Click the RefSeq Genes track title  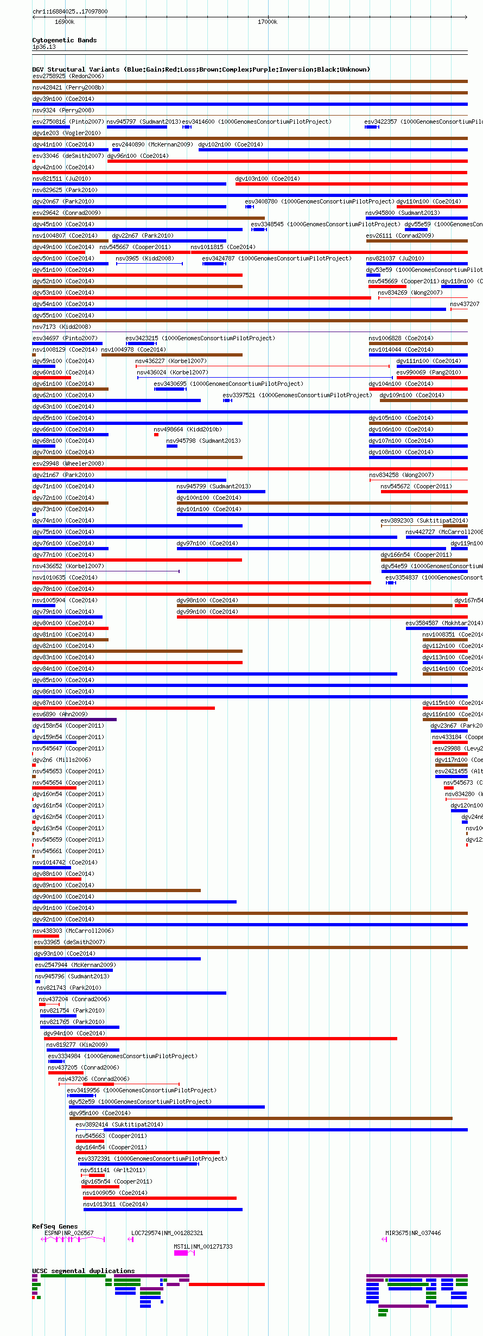click(x=55, y=1226)
